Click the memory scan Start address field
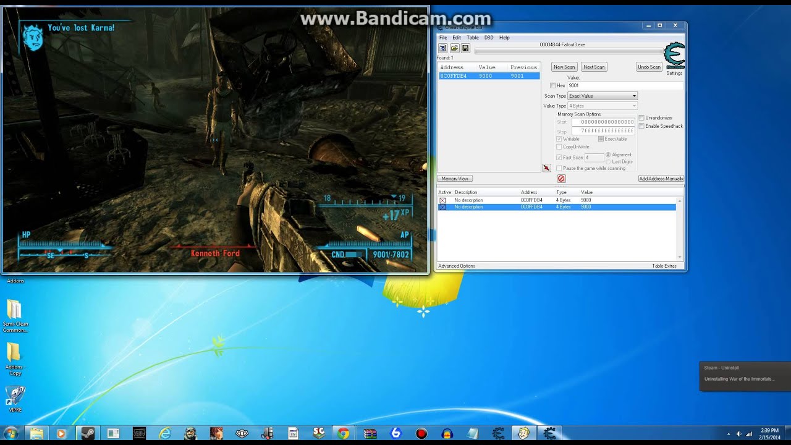This screenshot has height=445, width=791. [x=603, y=122]
